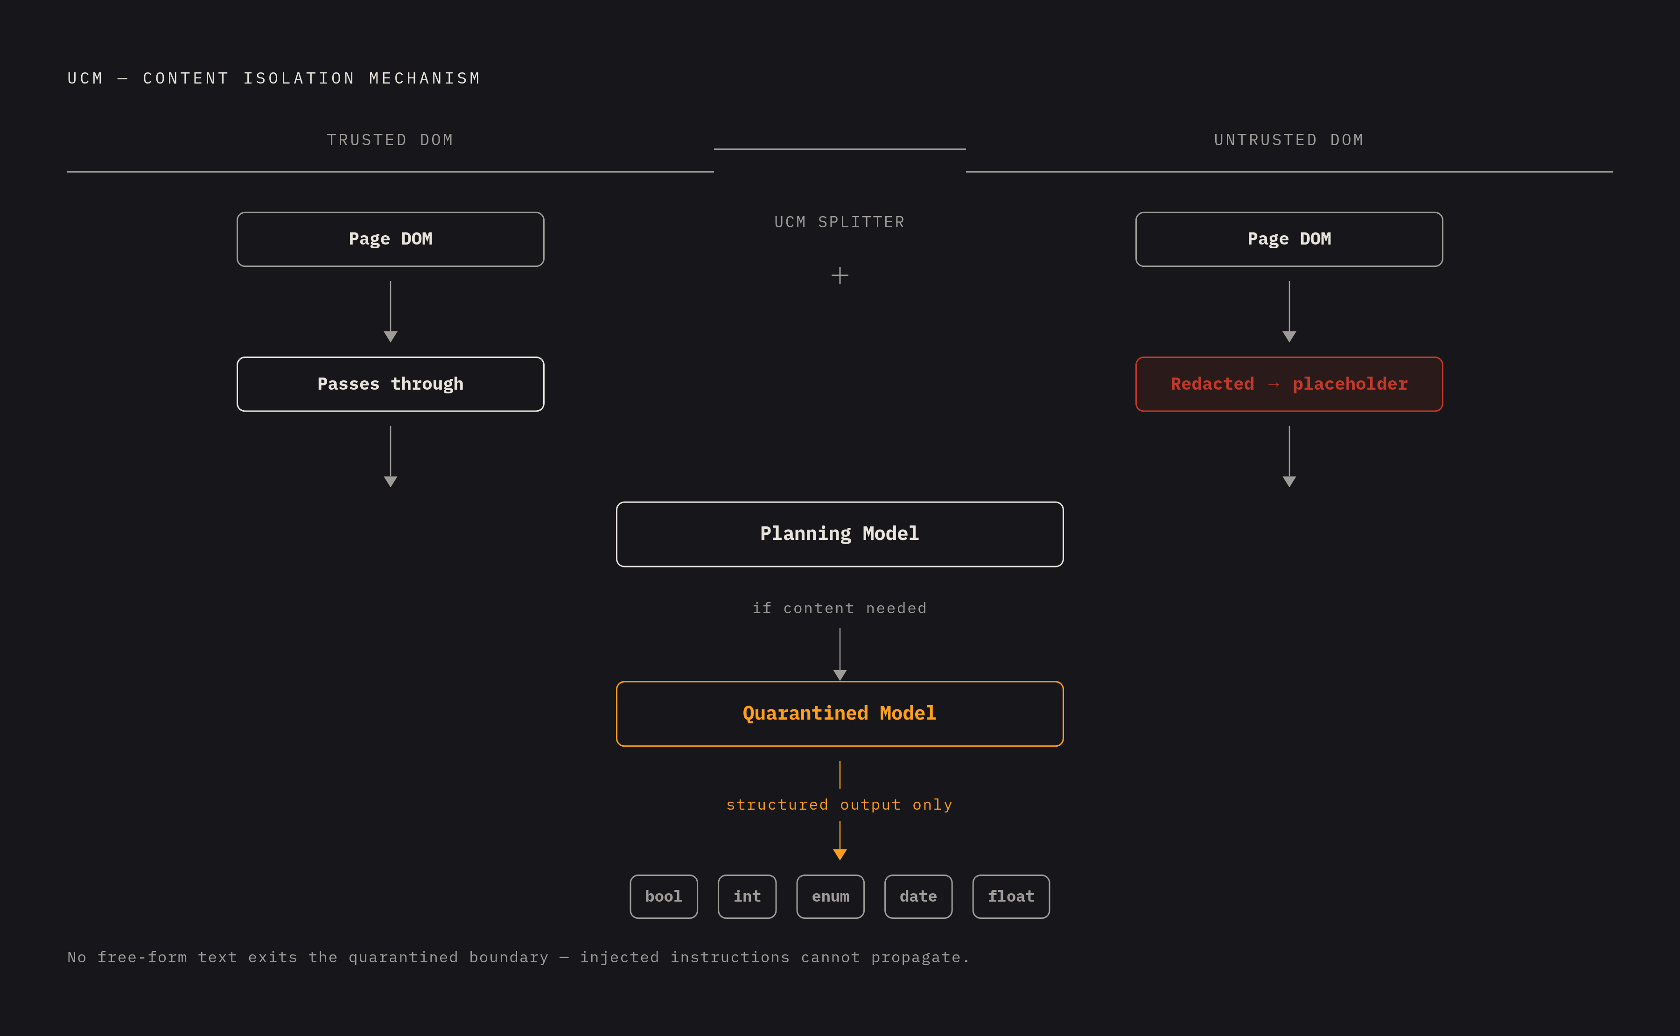This screenshot has width=1680, height=1036.
Task: Click the UNTRUSTED DOM heading
Action: [x=1289, y=140]
